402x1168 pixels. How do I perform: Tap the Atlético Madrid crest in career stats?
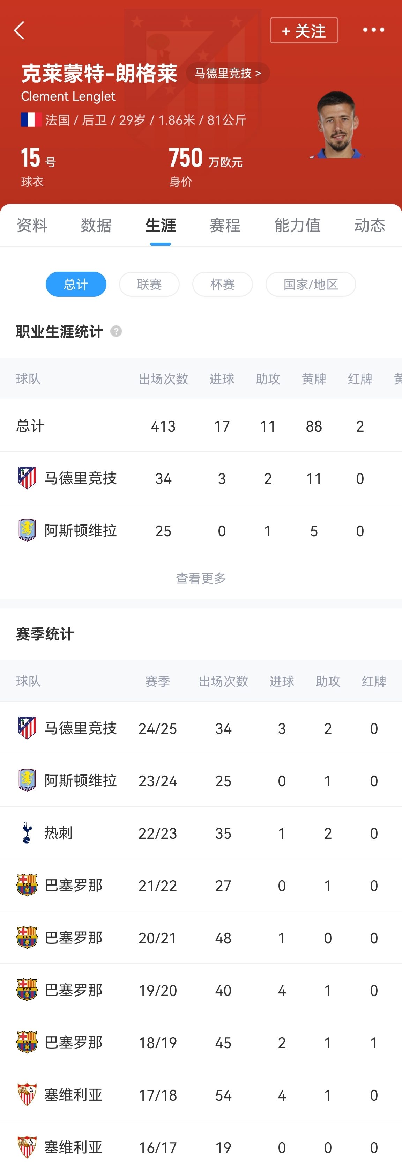(x=27, y=478)
